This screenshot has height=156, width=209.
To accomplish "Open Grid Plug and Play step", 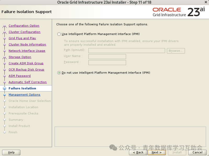I will click(22, 38).
